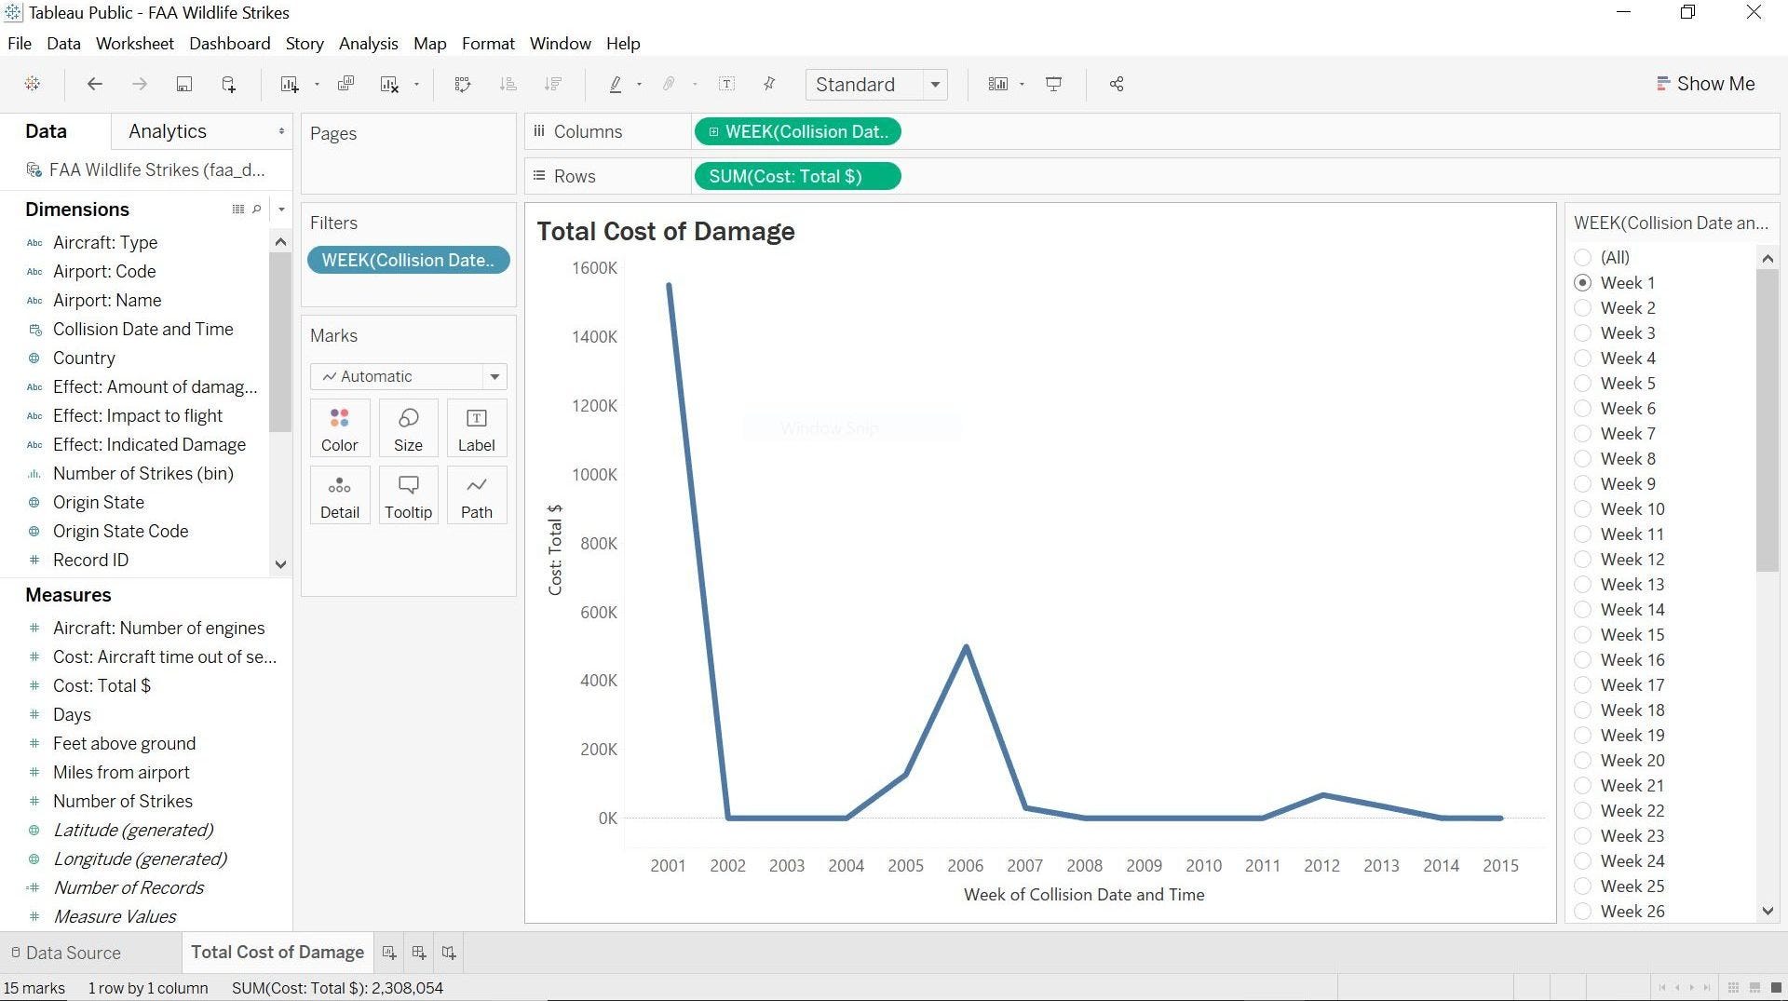This screenshot has height=1001, width=1788.
Task: Open the Analysis menu
Action: point(368,43)
